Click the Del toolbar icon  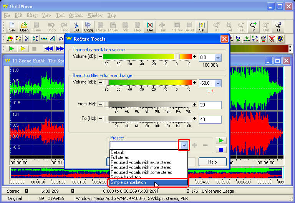(150, 27)
